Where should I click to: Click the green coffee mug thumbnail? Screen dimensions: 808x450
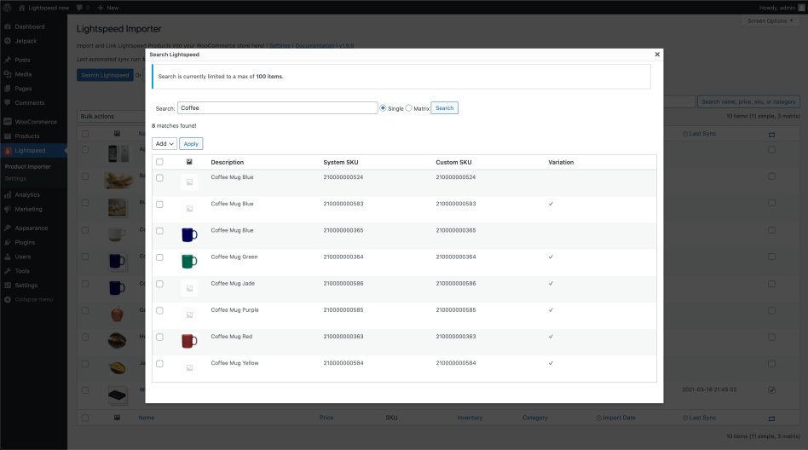[x=189, y=262]
